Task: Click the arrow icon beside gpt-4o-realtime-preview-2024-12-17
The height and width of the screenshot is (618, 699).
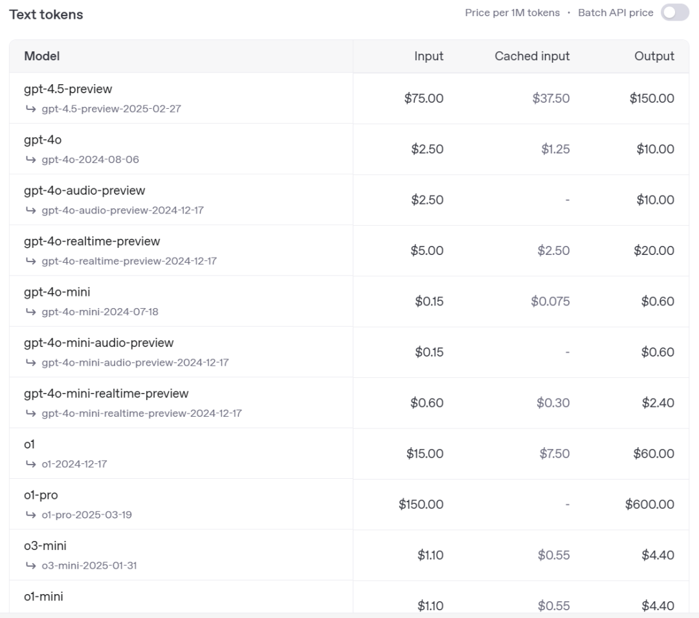Action: (x=30, y=261)
